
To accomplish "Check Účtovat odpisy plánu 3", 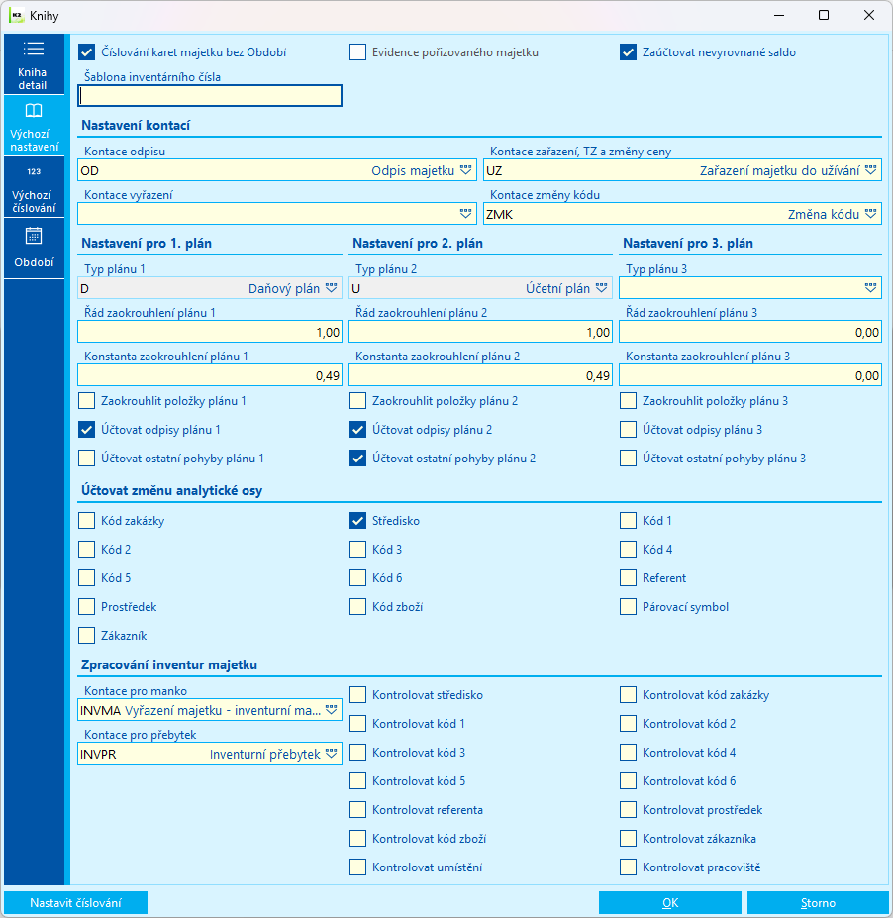I will coord(628,430).
